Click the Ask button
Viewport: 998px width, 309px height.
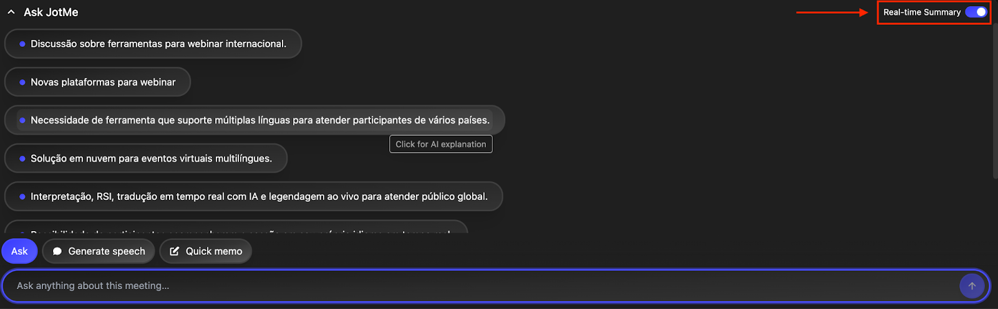click(19, 251)
